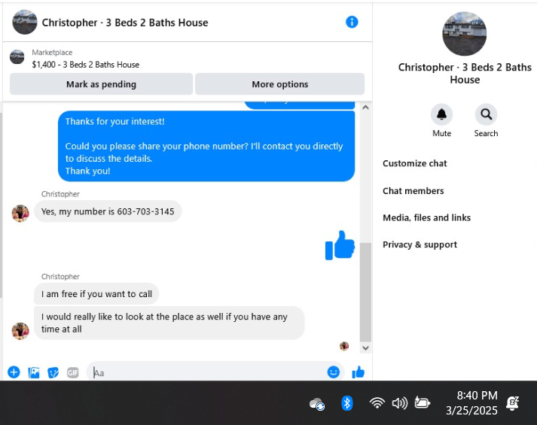Screen dimensions: 537x425
Task: Open Wi-Fi network panel in taskbar
Action: (377, 403)
